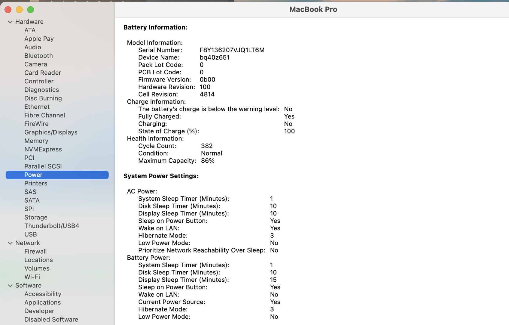Select Controller in the sidebar
This screenshot has height=325, width=509.
click(x=39, y=81)
